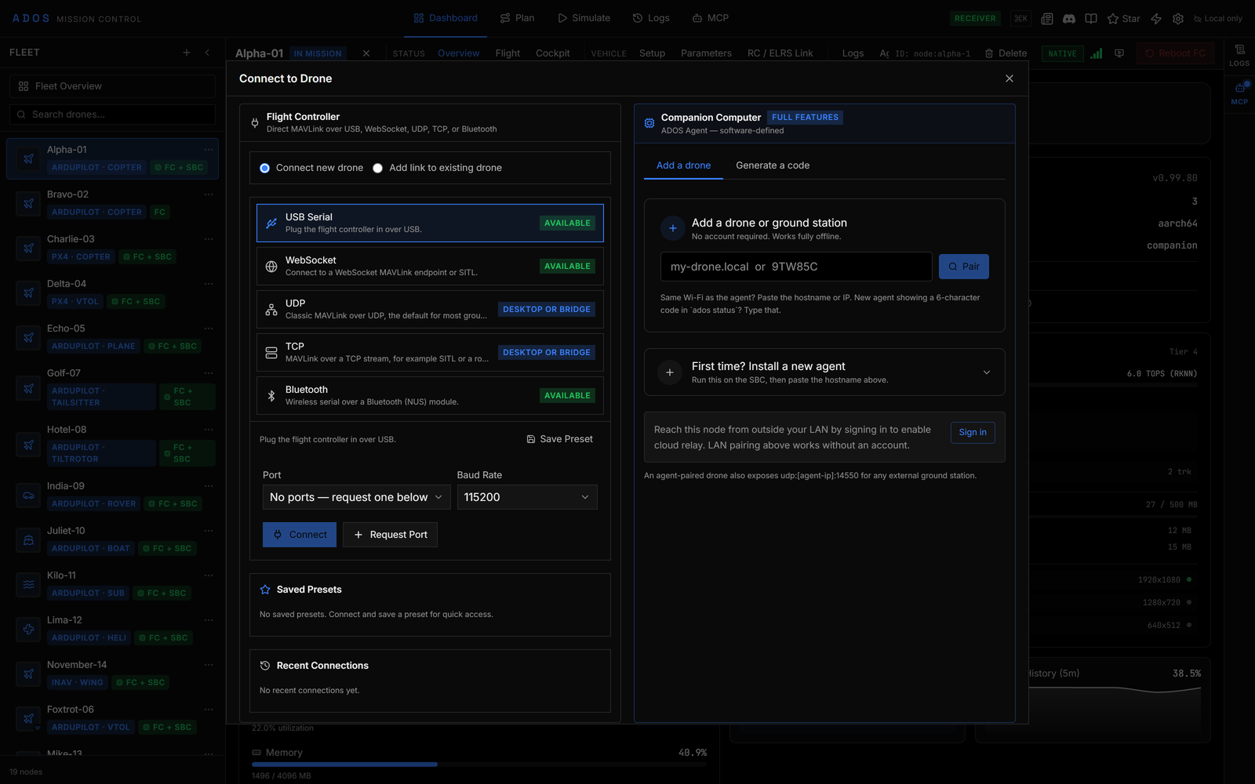
Task: Open the LOGS side panel icon
Action: point(1239,55)
